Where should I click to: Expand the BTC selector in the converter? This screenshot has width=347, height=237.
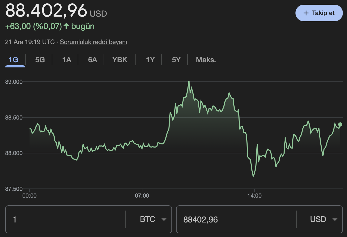click(x=153, y=219)
